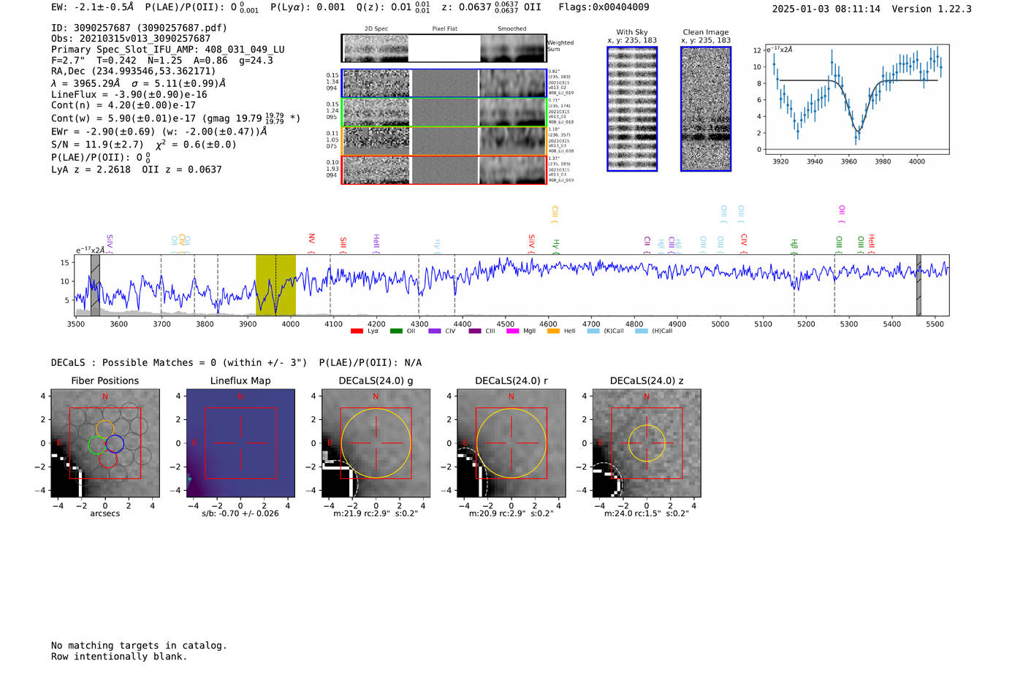Click the CIII legend swatch
Viewport: 1023px width, 696px height.
click(x=475, y=331)
